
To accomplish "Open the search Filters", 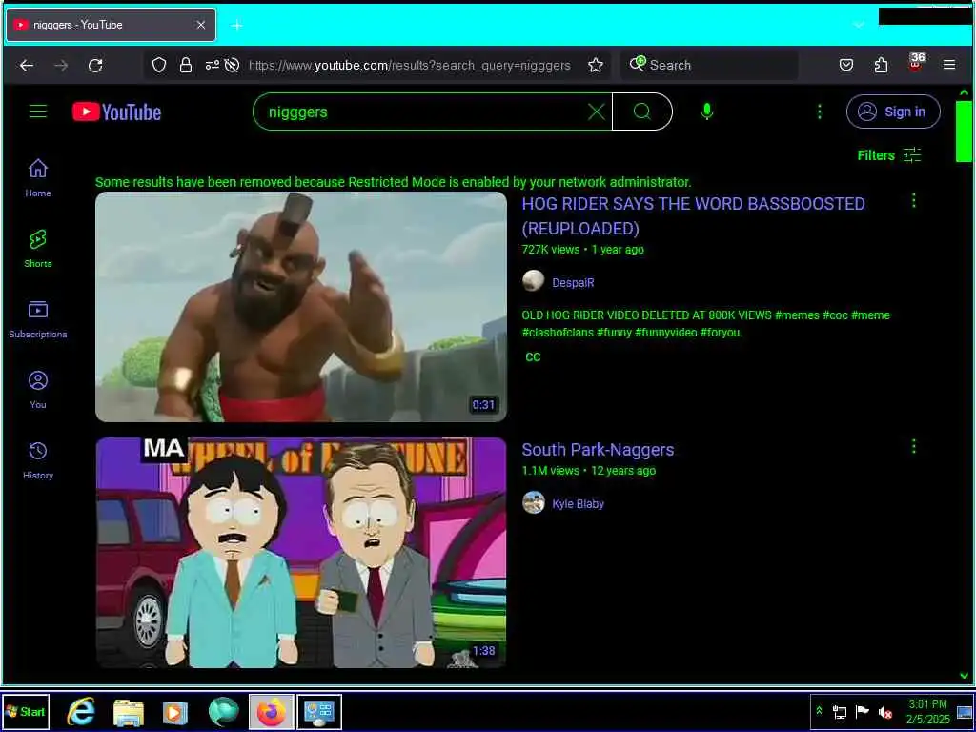I will [x=889, y=155].
